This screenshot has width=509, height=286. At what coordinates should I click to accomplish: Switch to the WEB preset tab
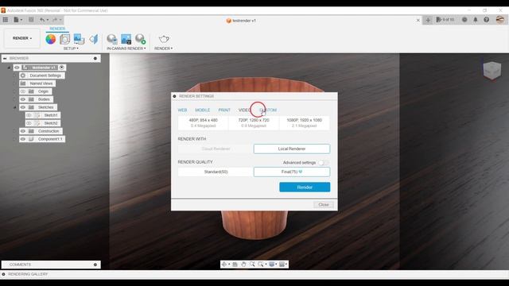(182, 110)
